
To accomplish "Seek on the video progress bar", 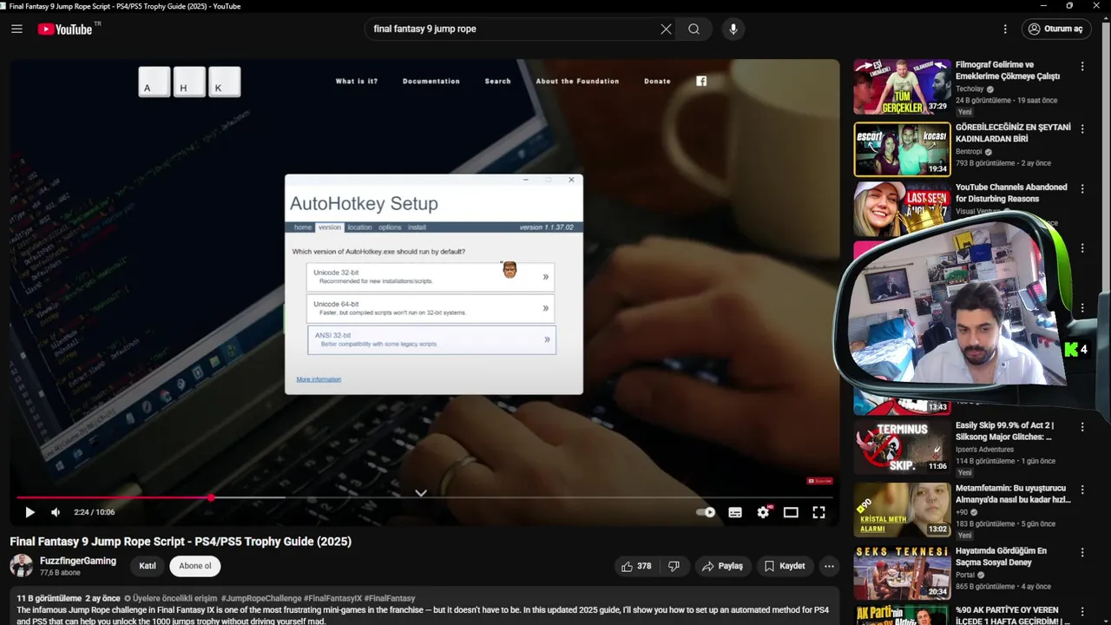I will tap(424, 497).
